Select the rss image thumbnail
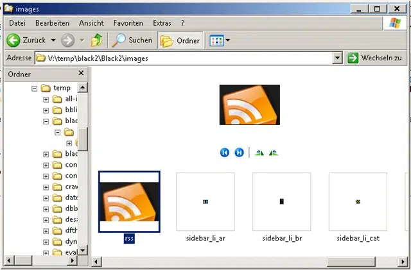Viewport: 411px width, 270px height. [129, 201]
